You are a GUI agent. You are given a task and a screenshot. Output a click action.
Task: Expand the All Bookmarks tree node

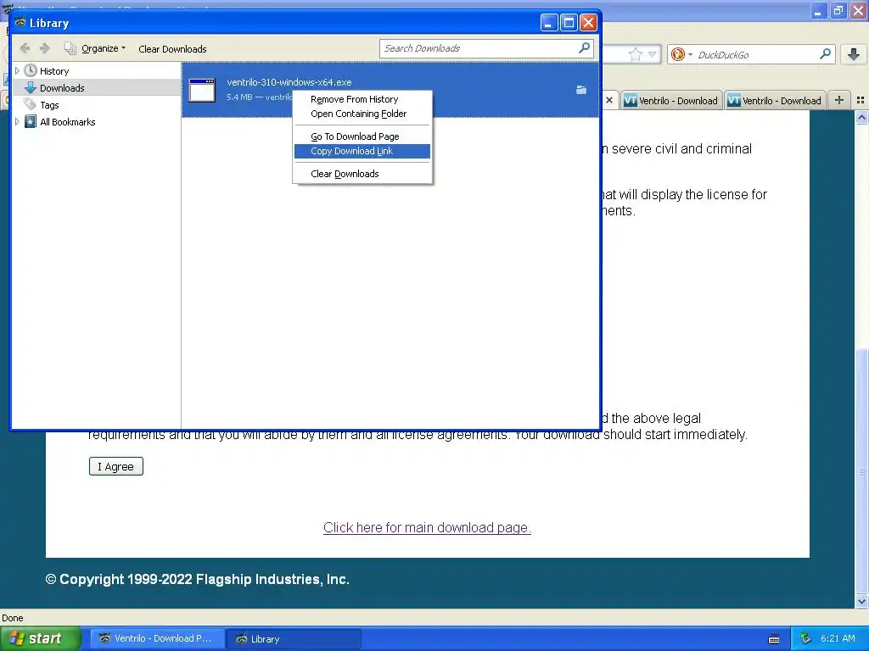17,122
